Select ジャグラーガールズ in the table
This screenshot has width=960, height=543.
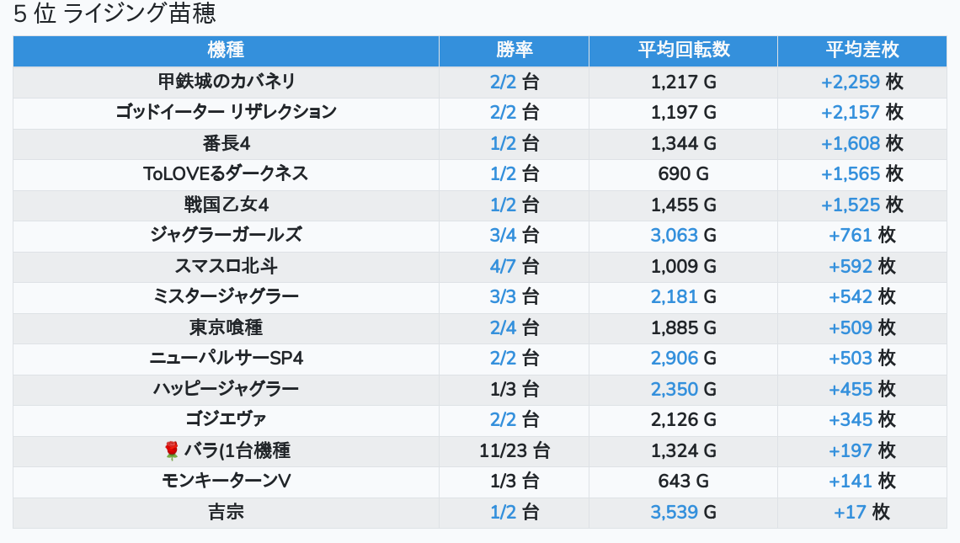tap(226, 235)
